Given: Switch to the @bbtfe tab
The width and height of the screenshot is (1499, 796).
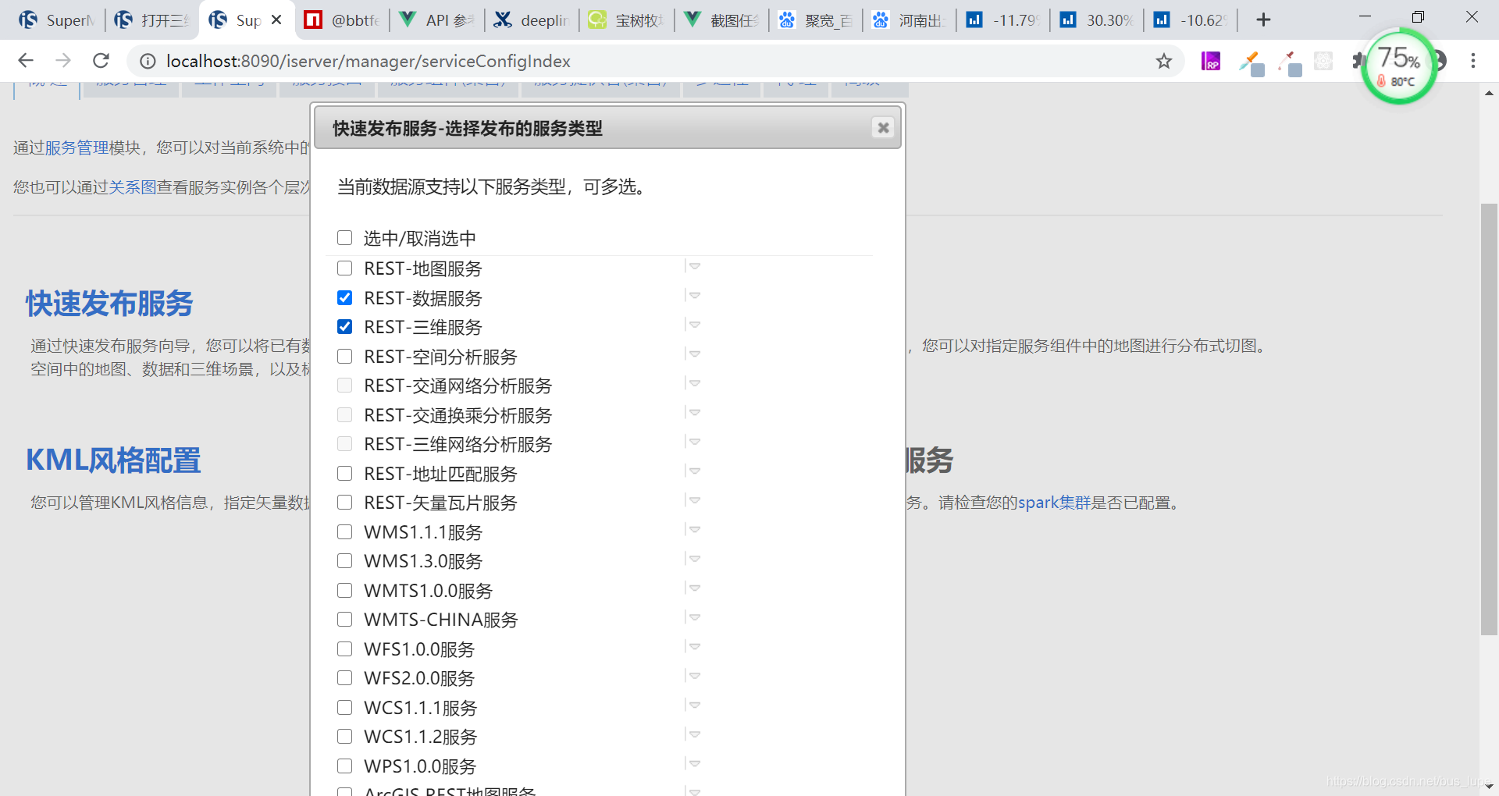Looking at the screenshot, I should point(342,20).
